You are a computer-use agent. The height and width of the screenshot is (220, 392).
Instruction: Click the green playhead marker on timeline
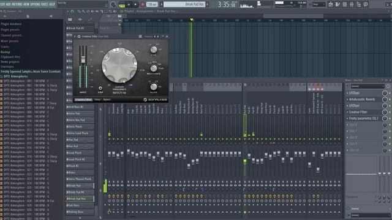pos(192,20)
